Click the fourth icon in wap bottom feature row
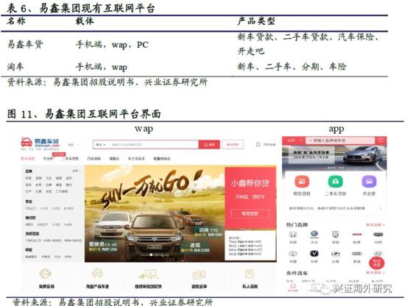Image resolution: width=405 pixels, height=306 pixels. [199, 274]
